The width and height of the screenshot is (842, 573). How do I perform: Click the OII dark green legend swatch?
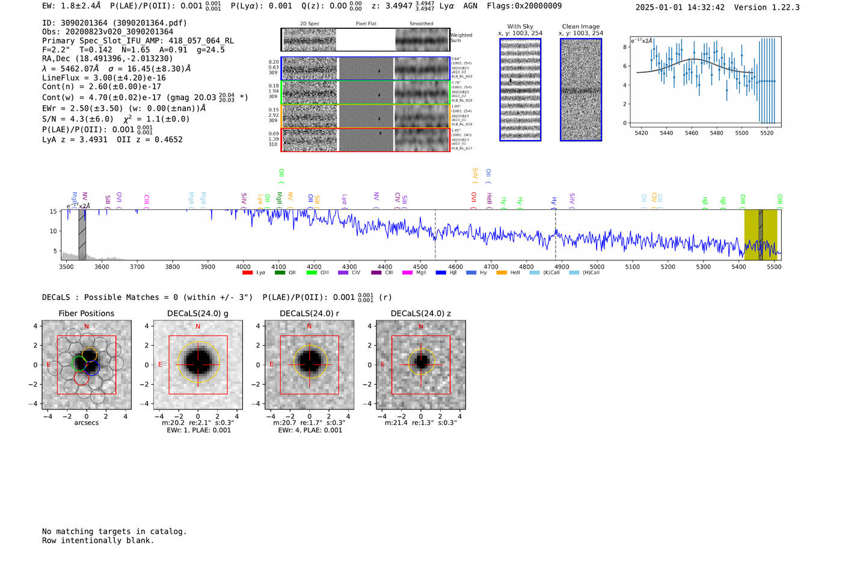click(280, 273)
